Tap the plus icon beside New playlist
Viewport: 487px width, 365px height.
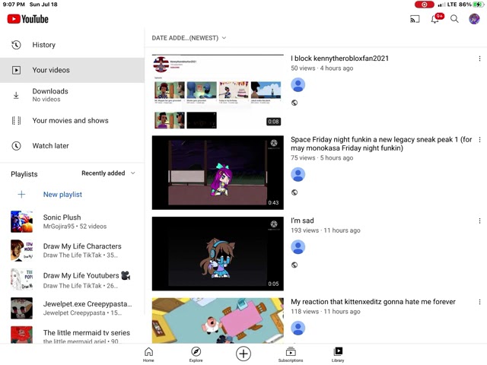pyautogui.click(x=21, y=195)
